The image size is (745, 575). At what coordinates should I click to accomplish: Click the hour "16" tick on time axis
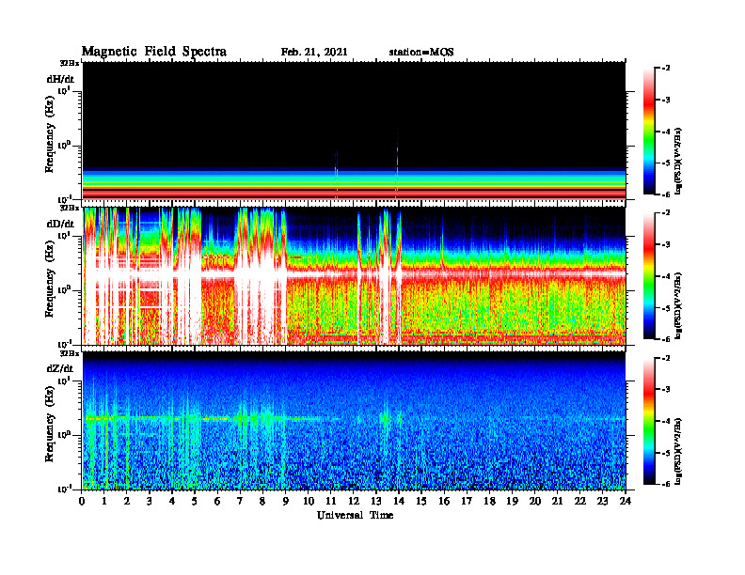tap(444, 502)
